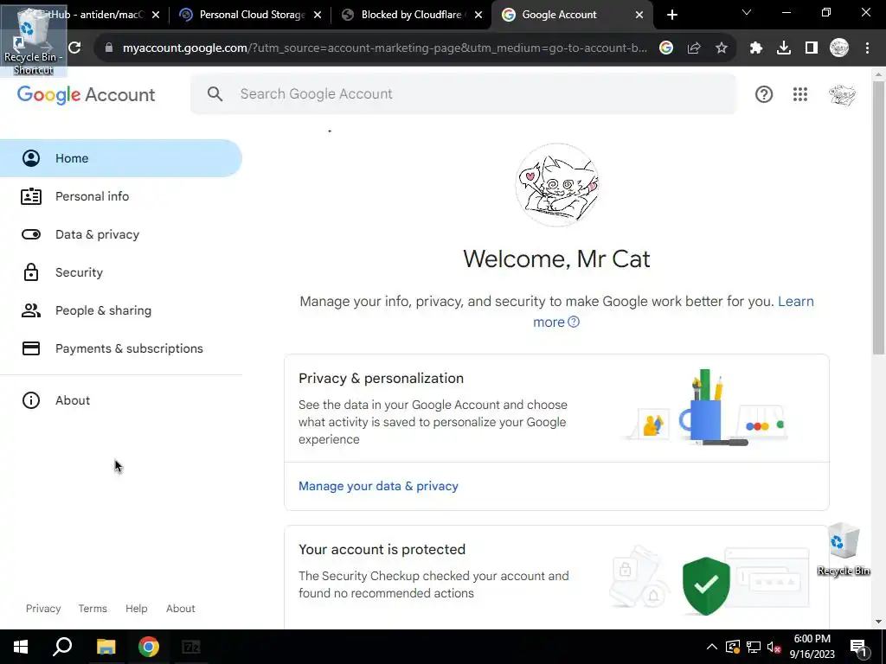This screenshot has width=886, height=664.
Task: Open Terms footer link
Action: tap(93, 609)
